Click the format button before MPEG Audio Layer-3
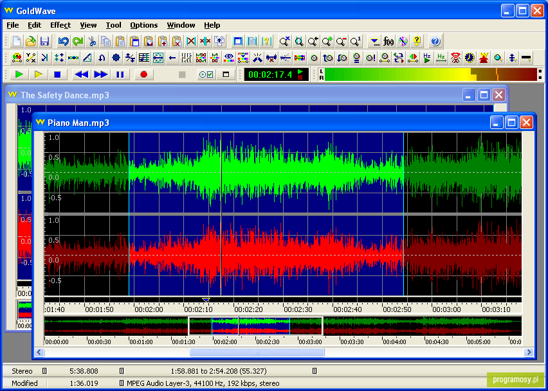The image size is (548, 391). coord(122,383)
